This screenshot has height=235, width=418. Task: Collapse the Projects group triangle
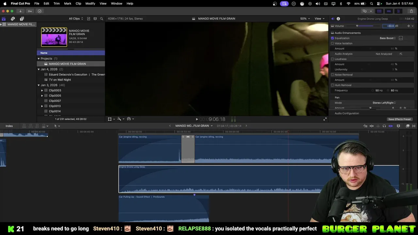[39, 59]
